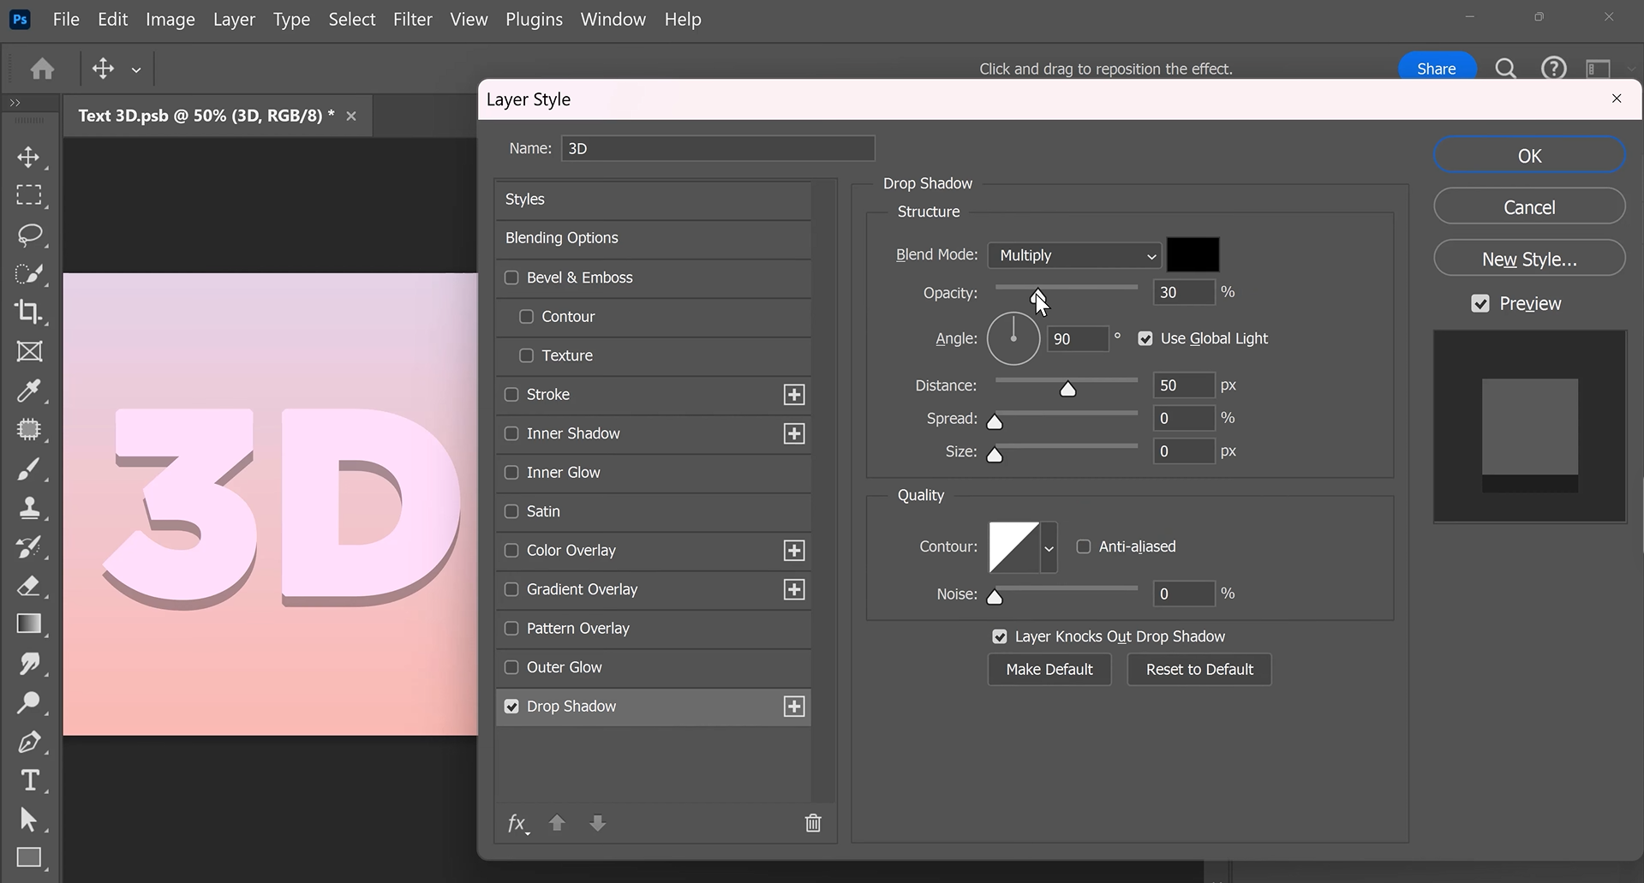Delete effect with trash icon
1644x883 pixels.
tap(813, 823)
